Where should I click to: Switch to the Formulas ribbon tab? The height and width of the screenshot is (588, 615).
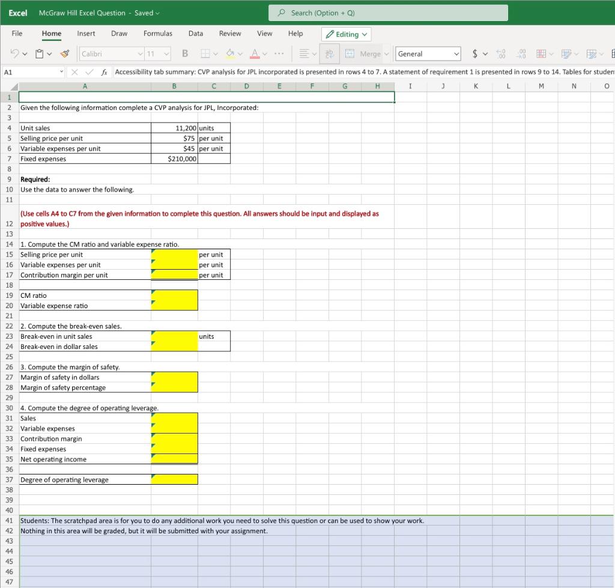[x=157, y=34]
